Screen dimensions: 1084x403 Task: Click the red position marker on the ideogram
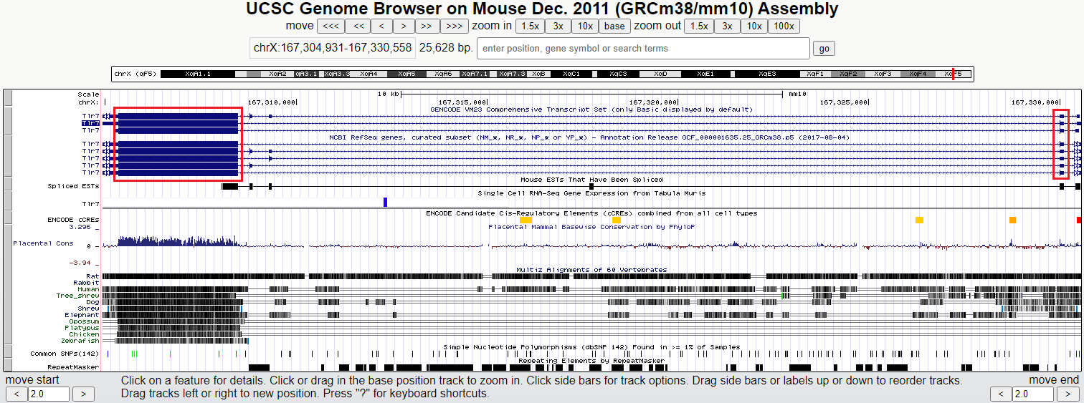tap(953, 74)
